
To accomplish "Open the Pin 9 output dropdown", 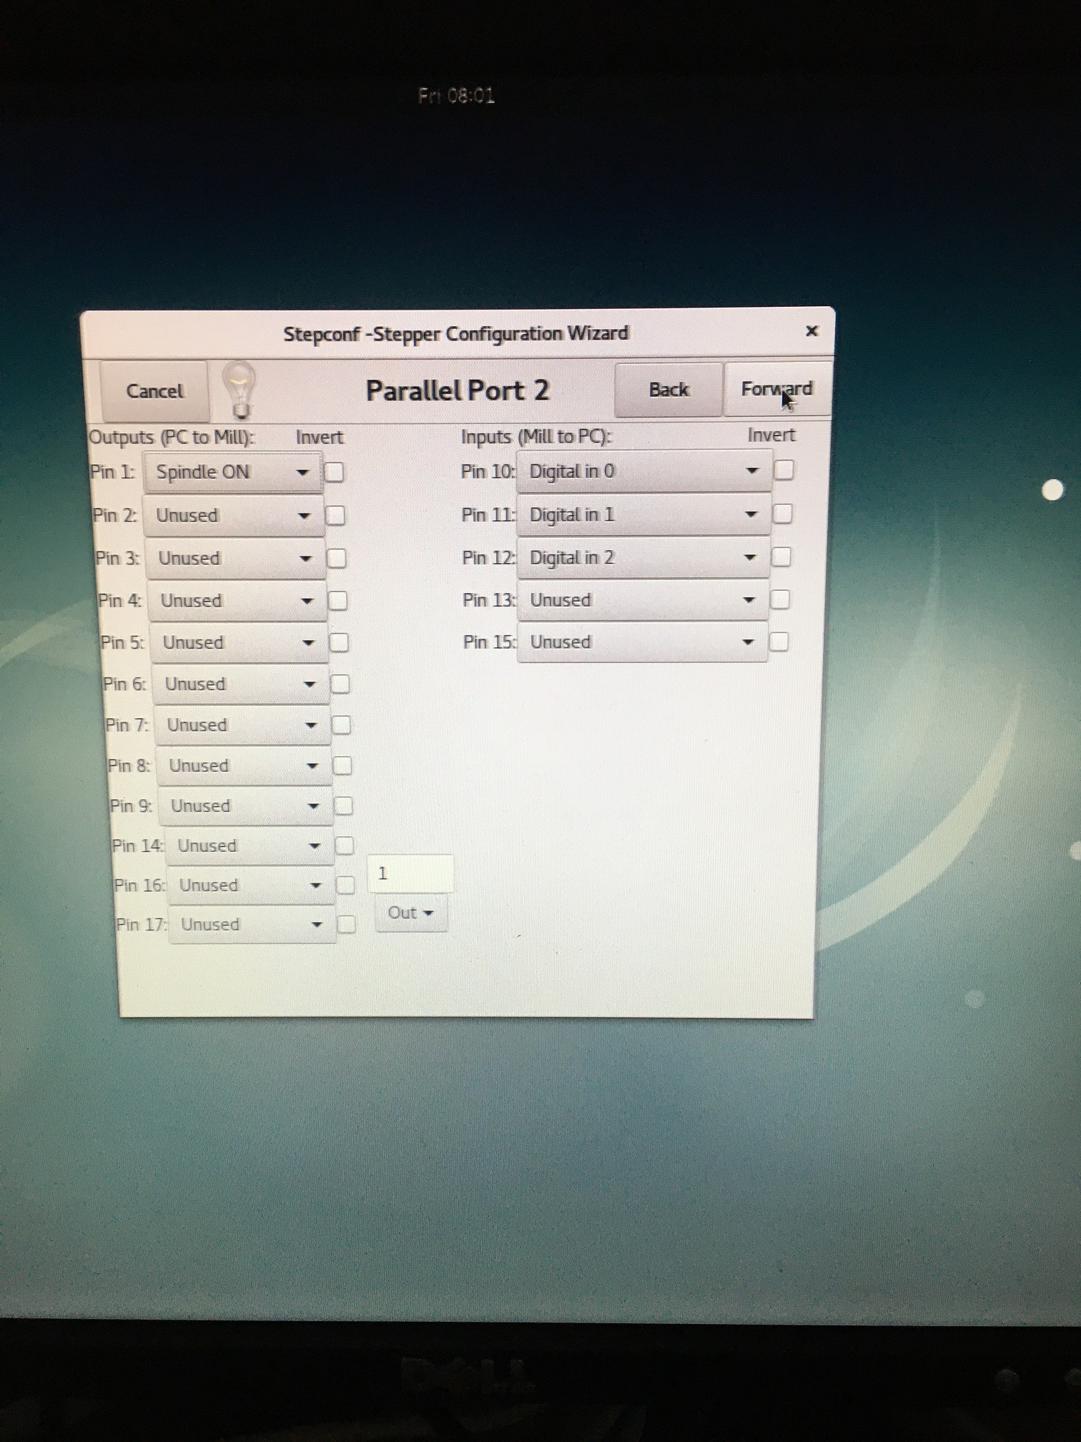I will coord(246,806).
